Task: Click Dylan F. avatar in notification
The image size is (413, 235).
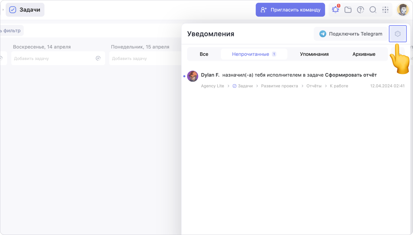Action: click(192, 76)
